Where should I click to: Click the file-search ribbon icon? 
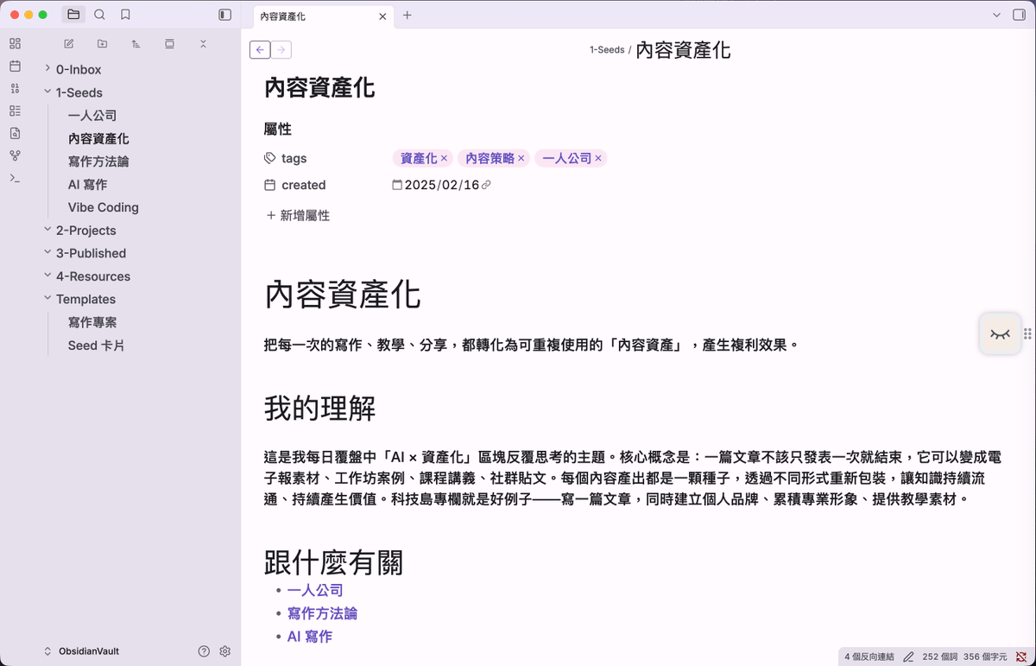click(x=15, y=133)
